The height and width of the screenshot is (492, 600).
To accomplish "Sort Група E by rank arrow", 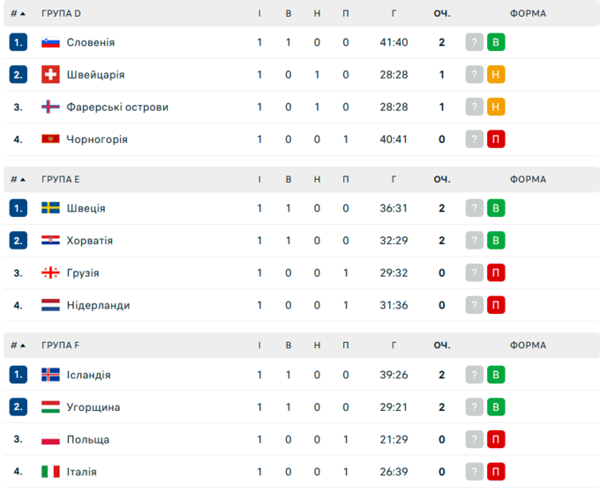I will point(22,180).
